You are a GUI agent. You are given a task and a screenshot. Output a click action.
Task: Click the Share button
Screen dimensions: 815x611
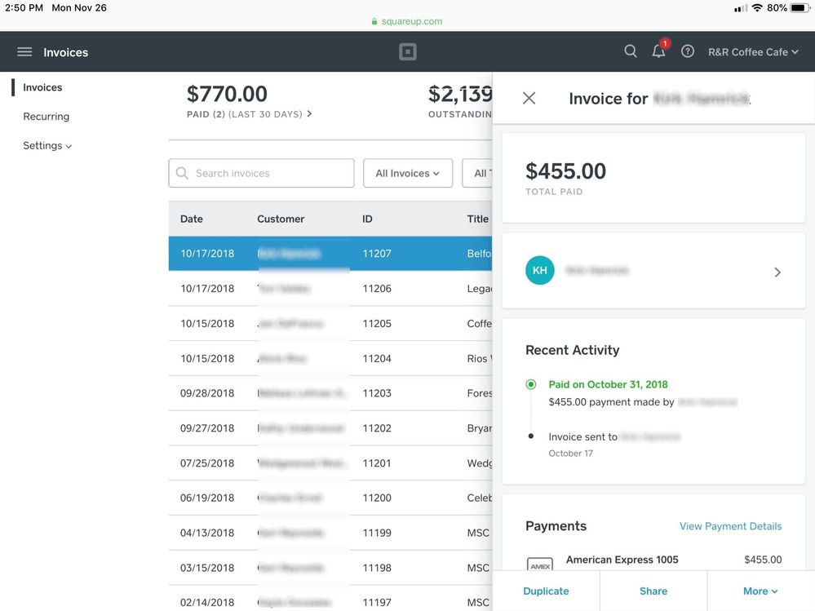[x=653, y=591]
